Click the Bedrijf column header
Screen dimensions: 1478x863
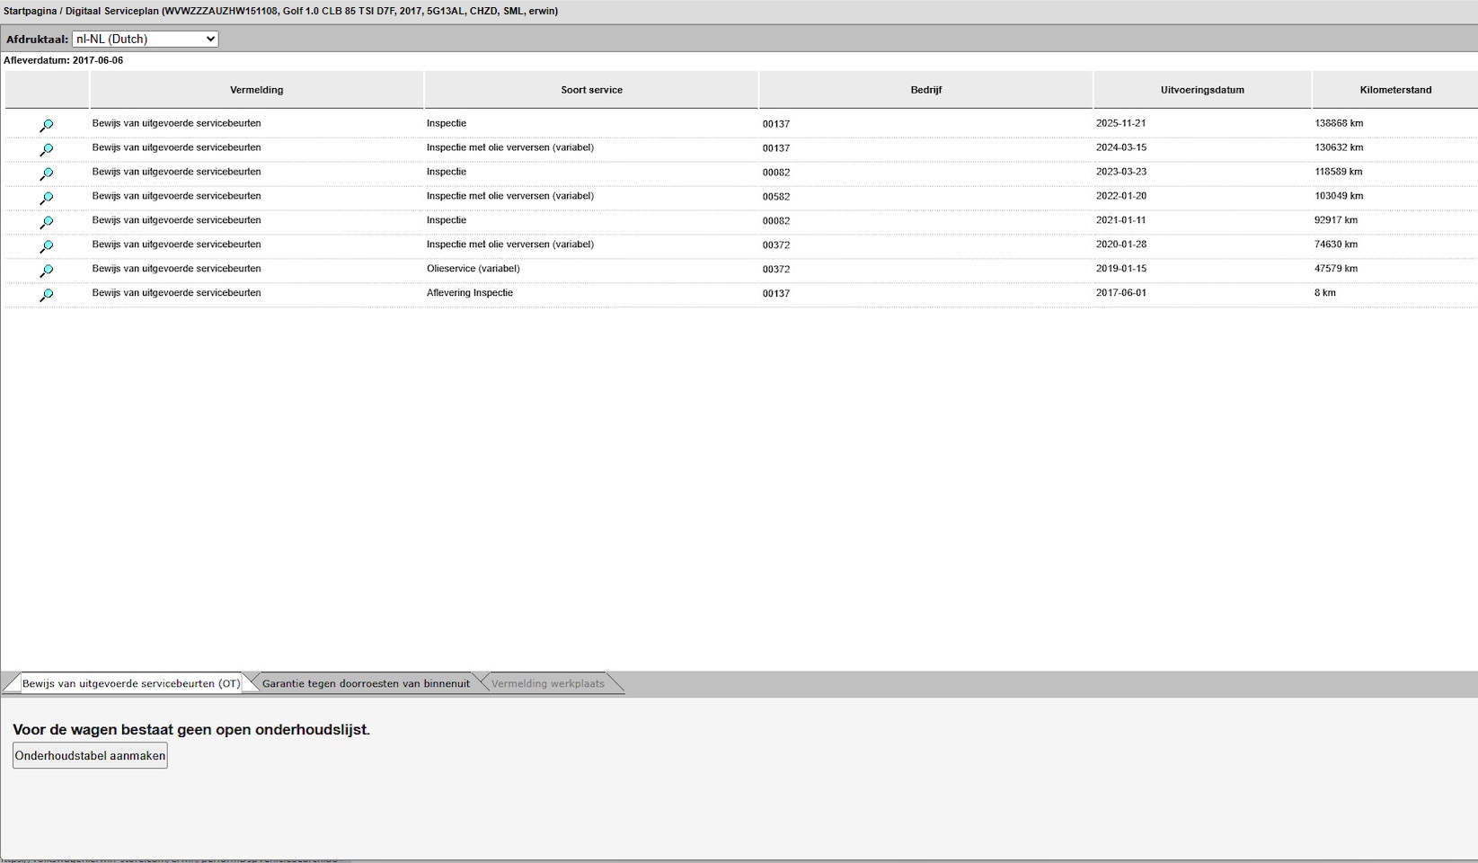point(925,90)
